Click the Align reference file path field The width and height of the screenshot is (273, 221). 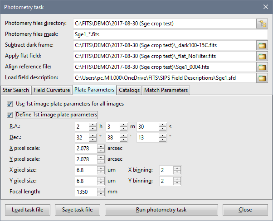pos(165,67)
